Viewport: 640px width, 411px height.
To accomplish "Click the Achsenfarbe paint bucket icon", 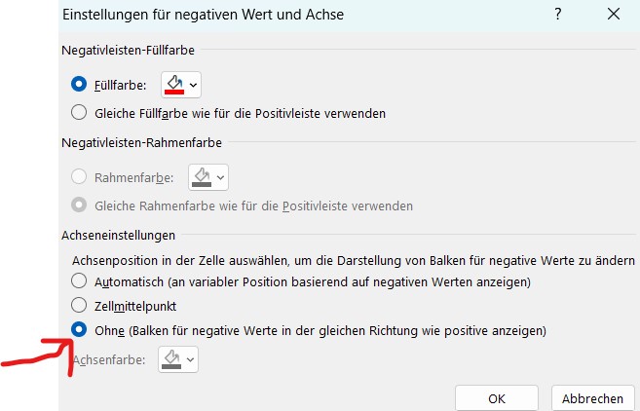I will click(171, 357).
